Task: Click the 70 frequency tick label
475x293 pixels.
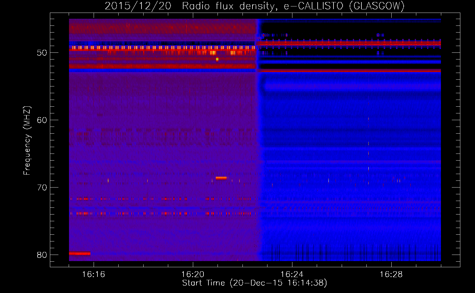Action: pos(42,188)
